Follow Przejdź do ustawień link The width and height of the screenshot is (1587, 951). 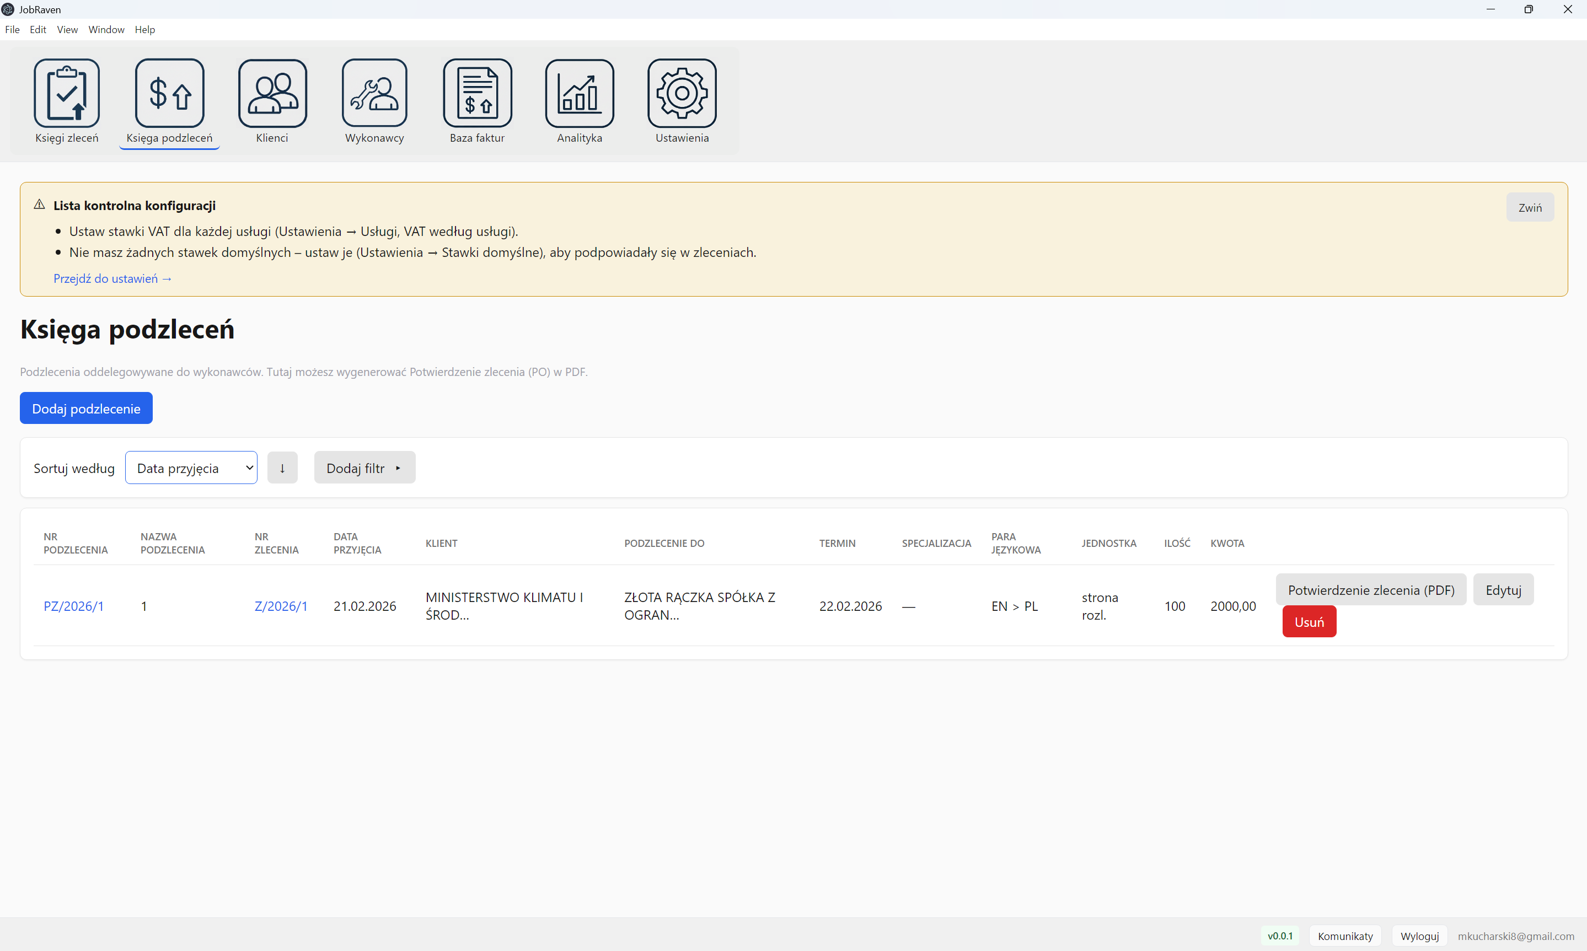112,279
